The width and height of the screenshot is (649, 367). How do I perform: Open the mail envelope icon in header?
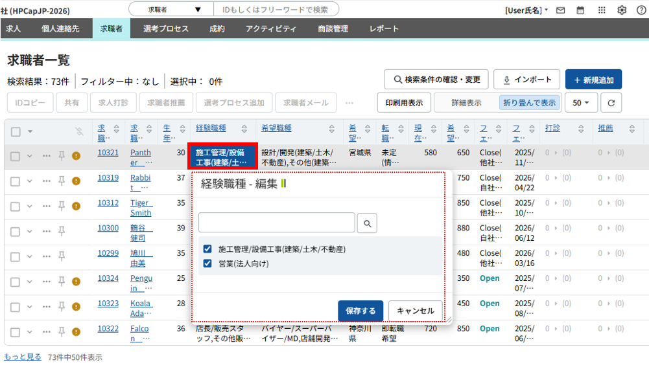point(561,10)
